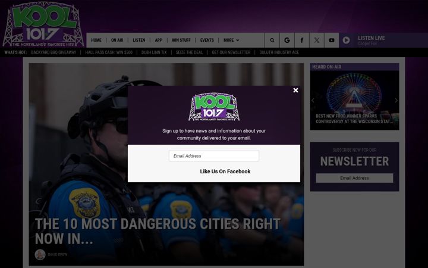Open the X (Twitter) icon in the header

(x=317, y=40)
